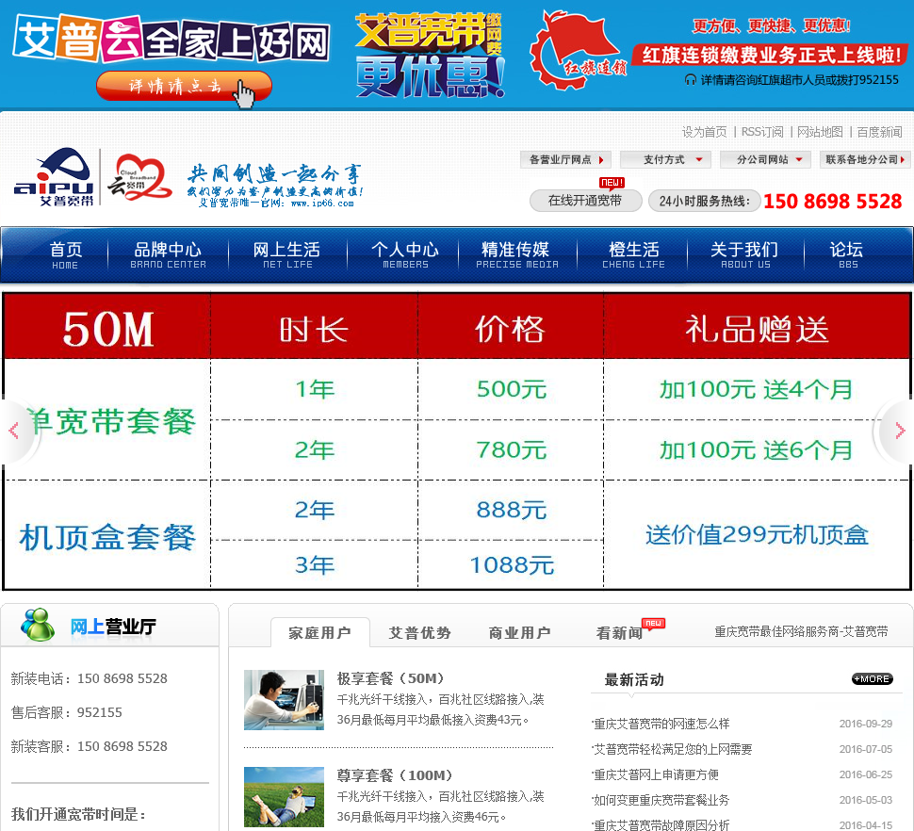Click 加100元 送4个月 gift cell
The width and height of the screenshot is (914, 831).
coord(756,389)
